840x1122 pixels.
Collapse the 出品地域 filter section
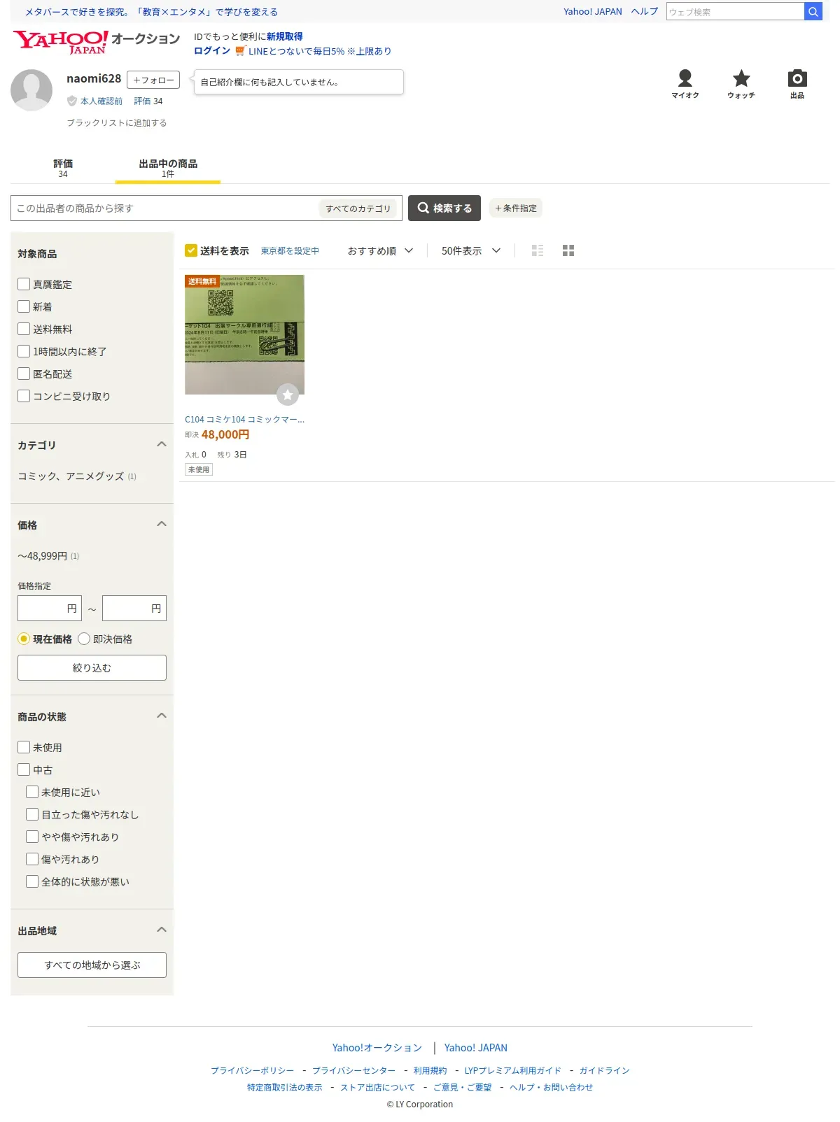coord(162,930)
